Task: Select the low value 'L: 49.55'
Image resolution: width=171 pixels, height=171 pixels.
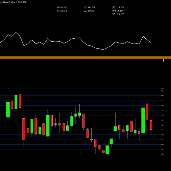Action: click(89, 11)
